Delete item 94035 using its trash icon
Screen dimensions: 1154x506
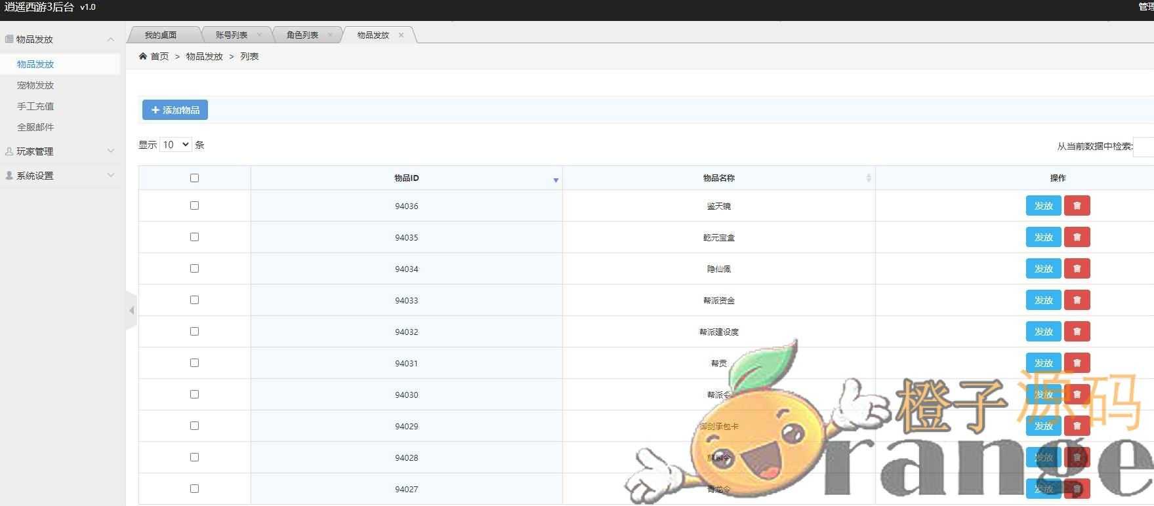tap(1077, 237)
